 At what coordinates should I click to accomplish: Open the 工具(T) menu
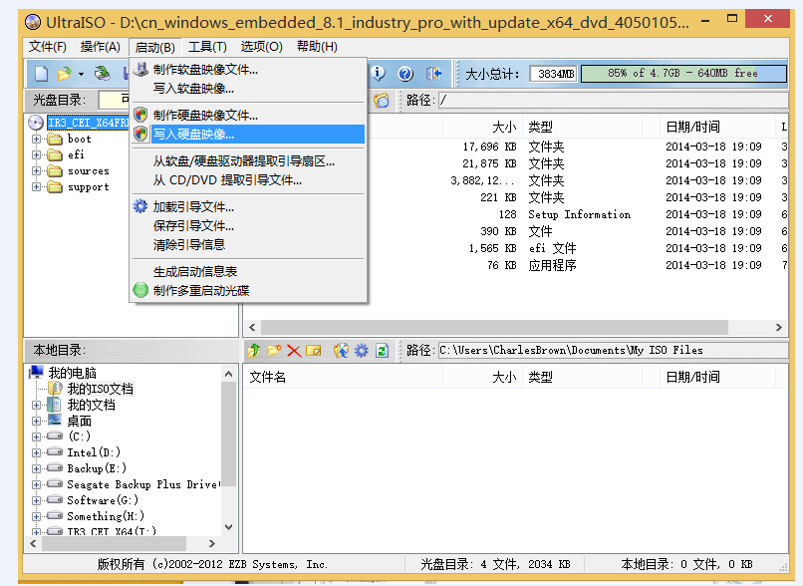(207, 47)
